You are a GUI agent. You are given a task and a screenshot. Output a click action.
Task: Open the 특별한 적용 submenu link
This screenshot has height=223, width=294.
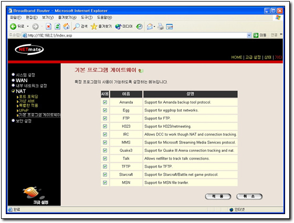tap(28, 106)
